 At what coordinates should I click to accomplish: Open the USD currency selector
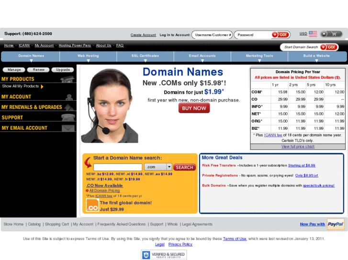point(303,34)
